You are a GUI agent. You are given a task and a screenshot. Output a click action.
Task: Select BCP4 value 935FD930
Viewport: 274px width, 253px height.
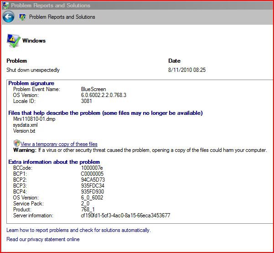[93, 191]
